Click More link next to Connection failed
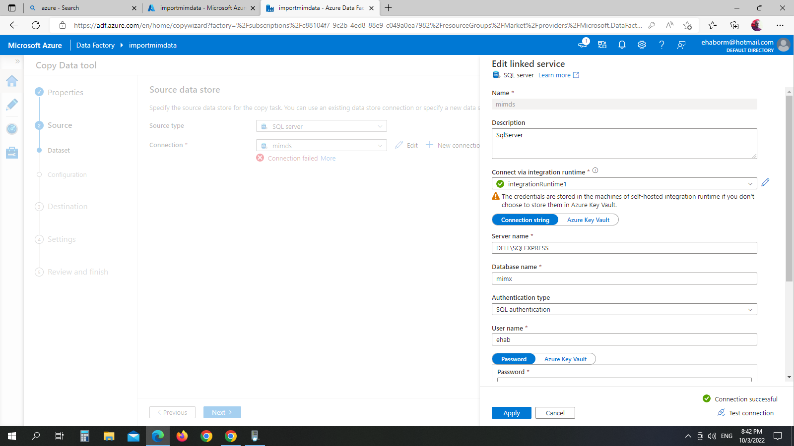The height and width of the screenshot is (446, 794). pos(328,159)
